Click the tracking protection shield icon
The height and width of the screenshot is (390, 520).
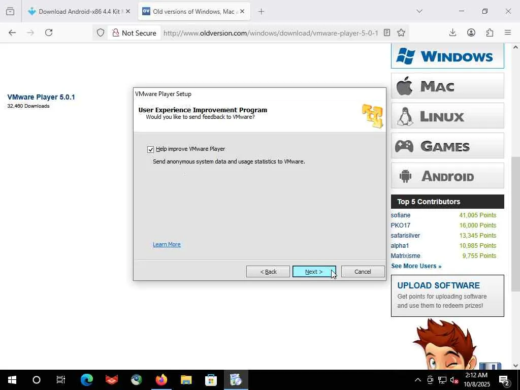click(x=101, y=32)
